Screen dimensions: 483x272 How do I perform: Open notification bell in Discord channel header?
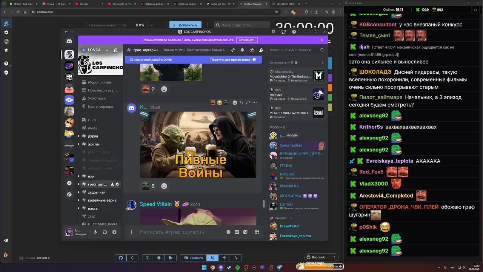(x=242, y=50)
